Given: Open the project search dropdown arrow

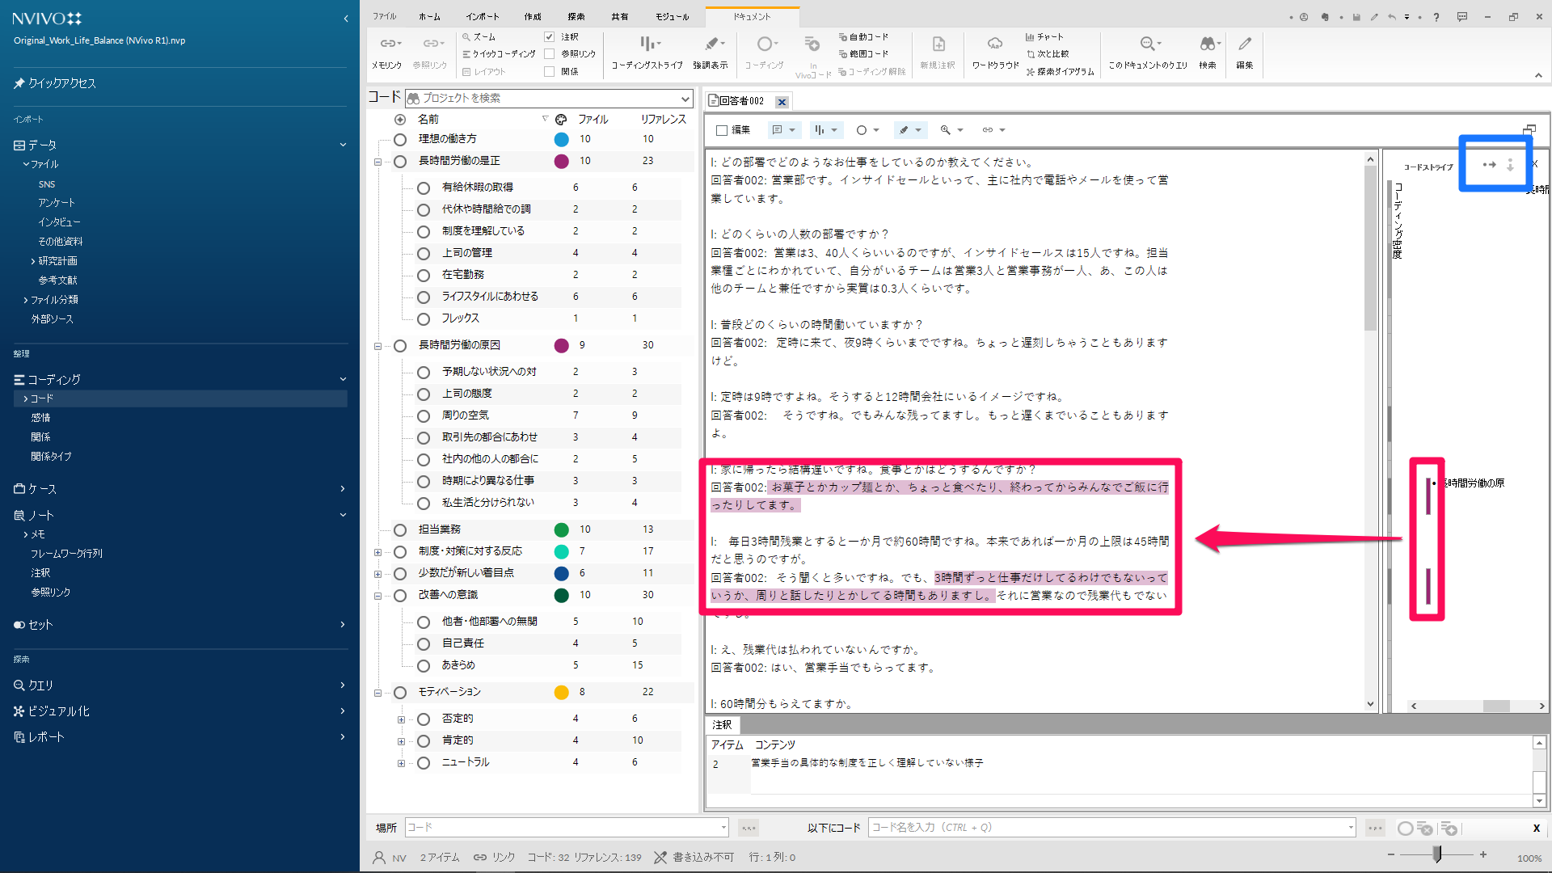Looking at the screenshot, I should 685,99.
